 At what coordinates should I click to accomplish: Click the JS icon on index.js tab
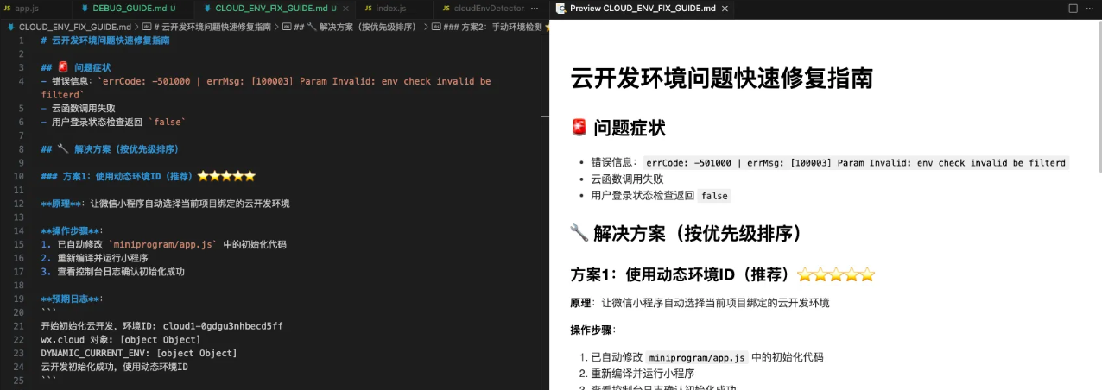tap(368, 8)
